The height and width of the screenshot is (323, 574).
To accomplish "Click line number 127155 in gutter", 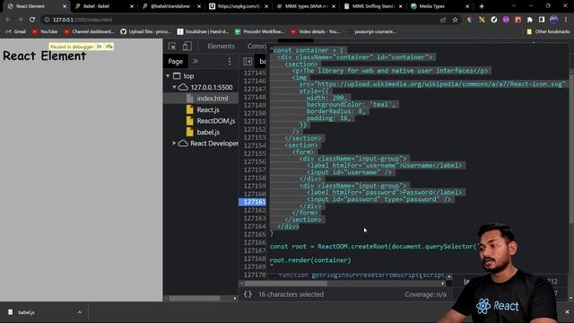I will pyautogui.click(x=255, y=153).
